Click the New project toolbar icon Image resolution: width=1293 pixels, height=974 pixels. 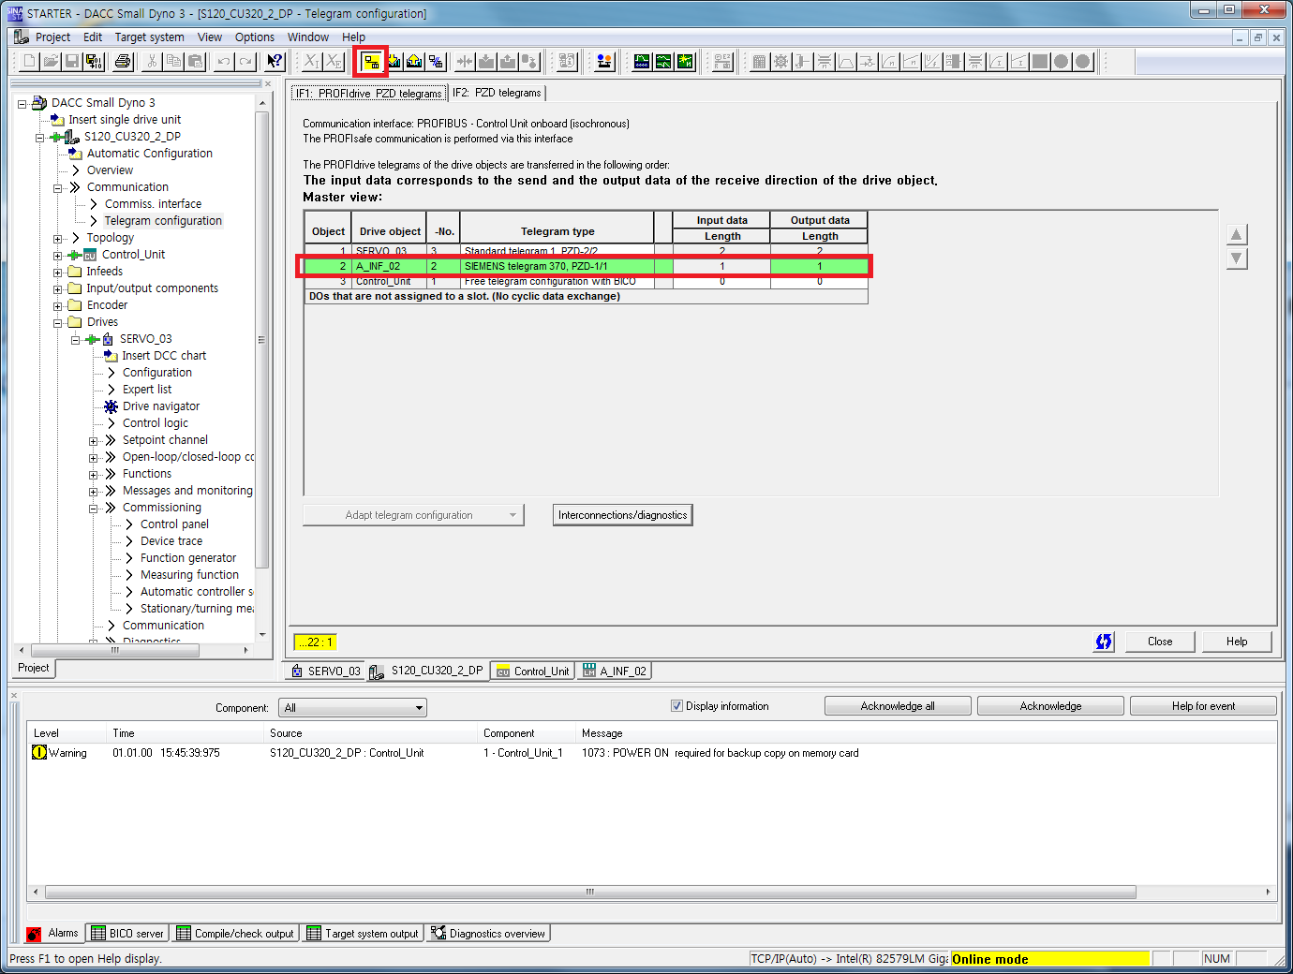[x=30, y=62]
